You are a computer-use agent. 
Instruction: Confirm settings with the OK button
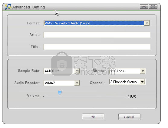[x=93, y=117]
